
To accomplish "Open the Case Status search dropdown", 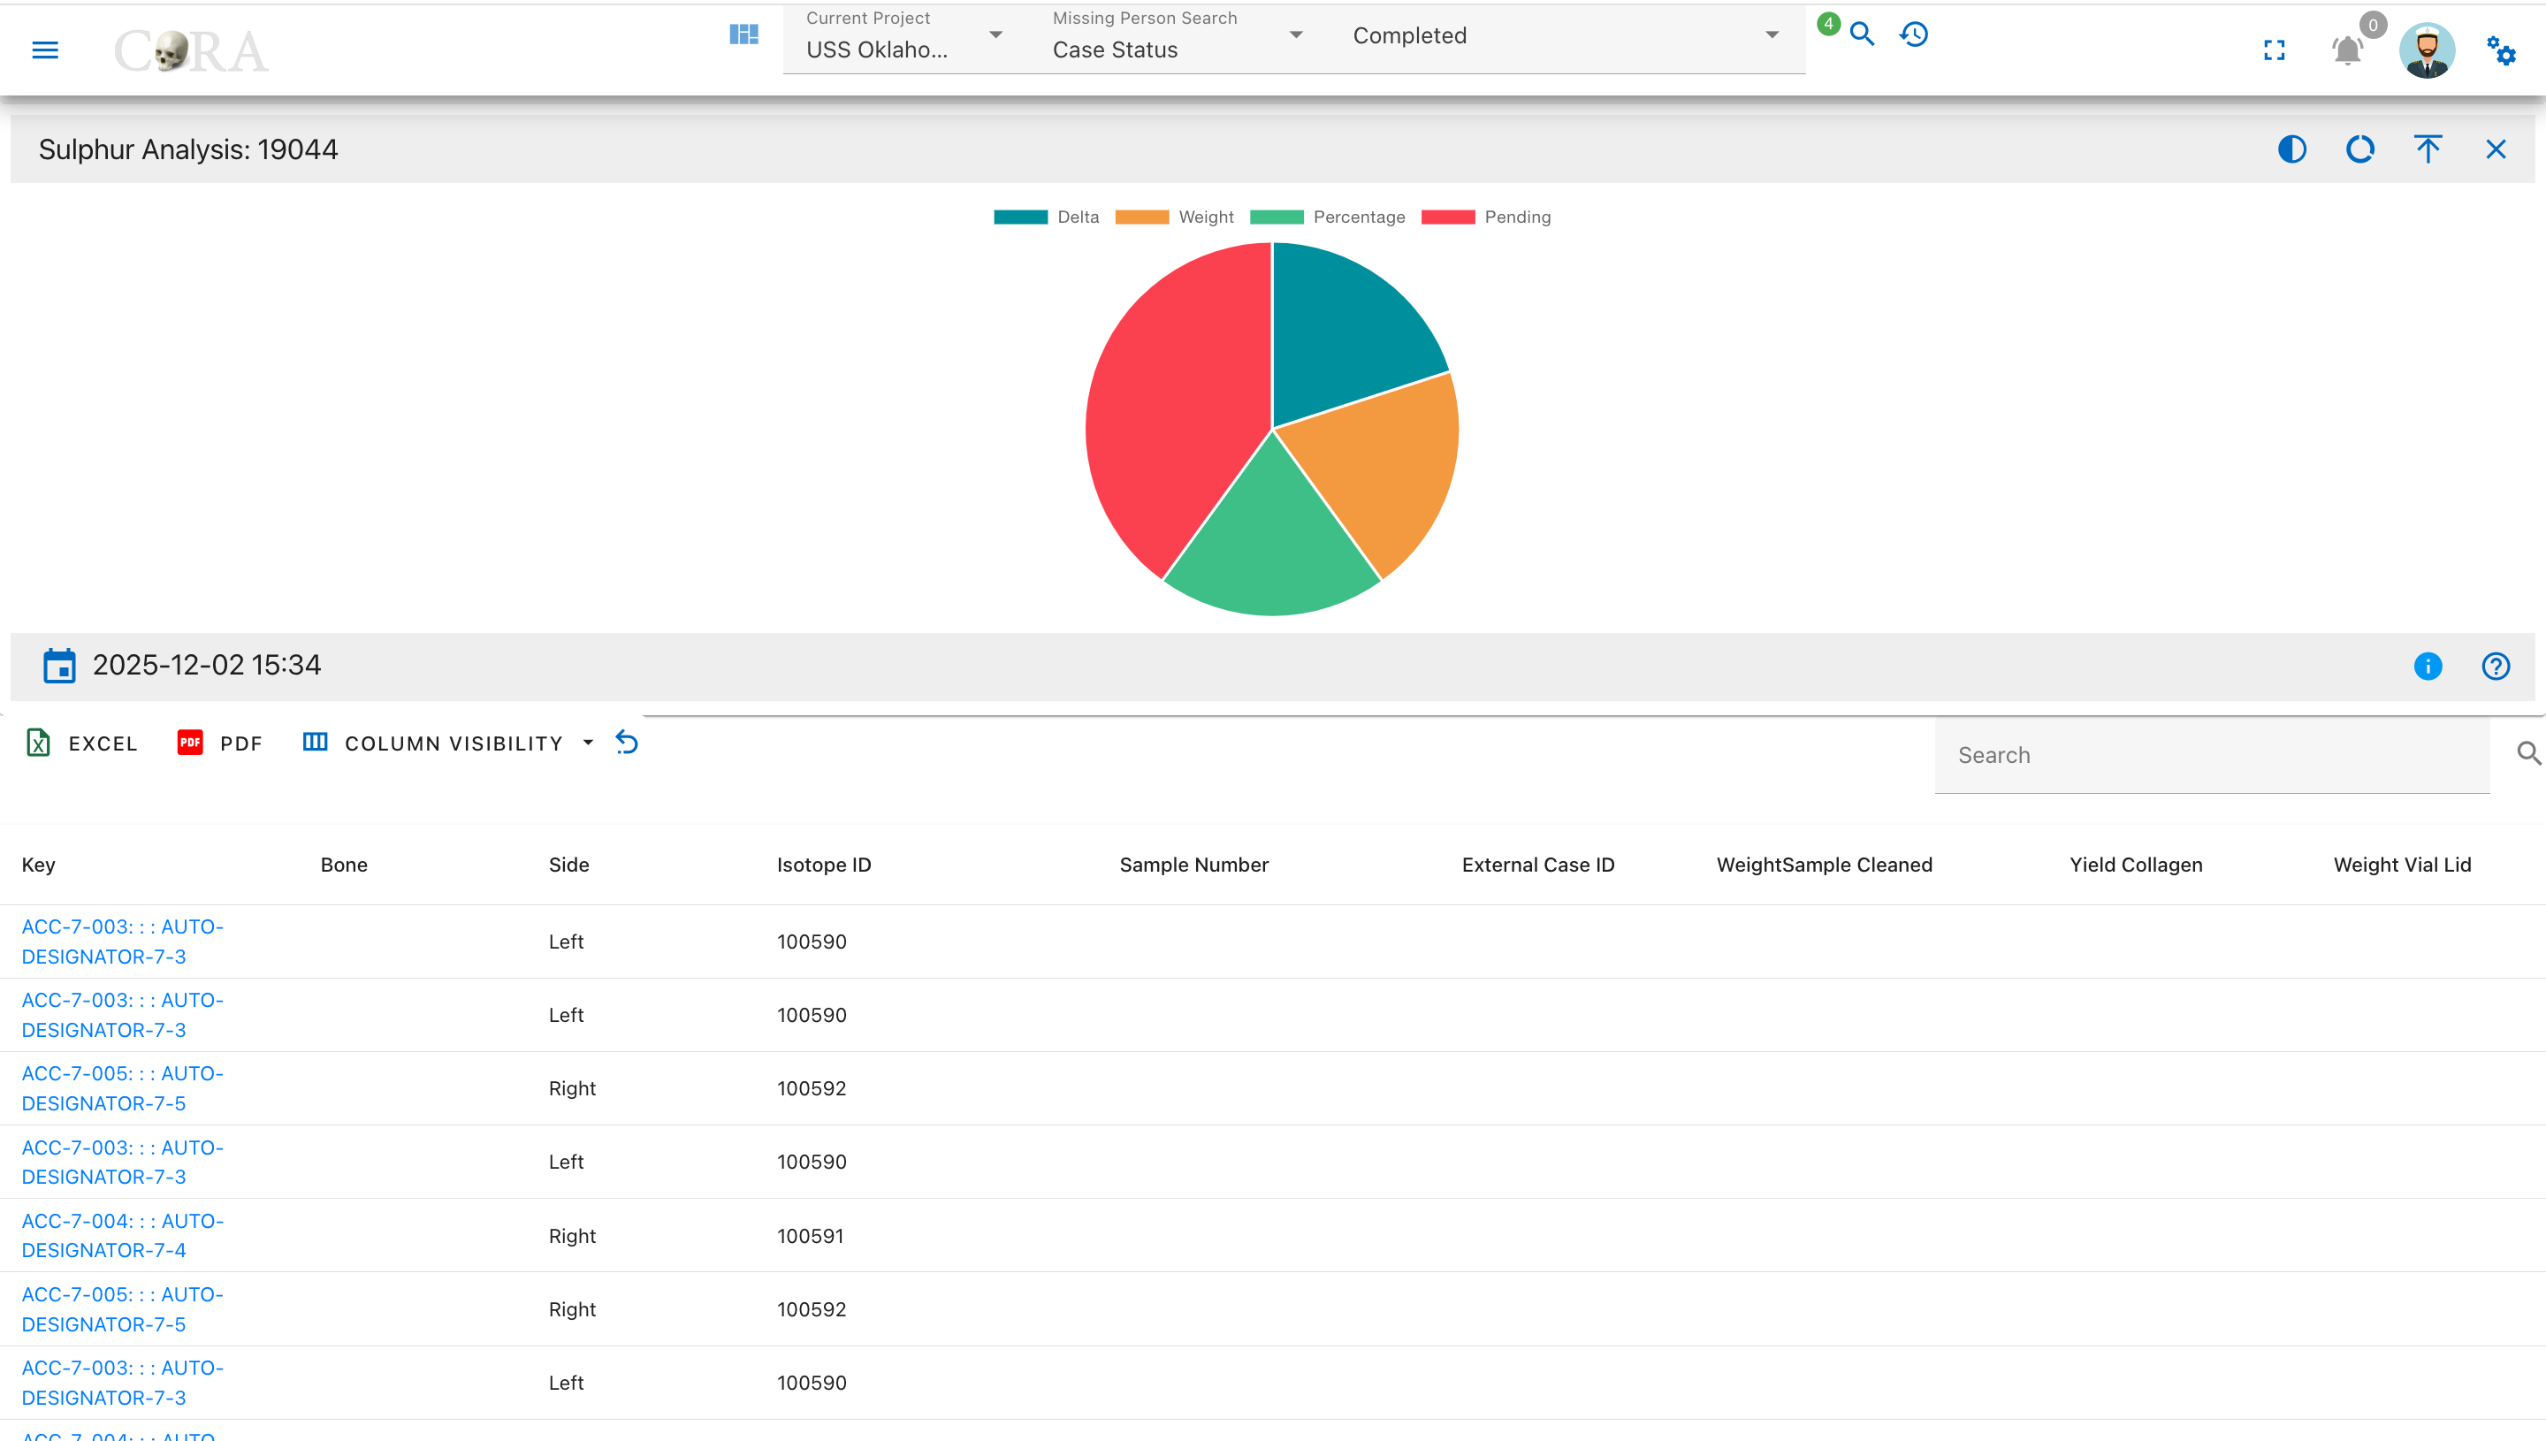I will [1178, 36].
